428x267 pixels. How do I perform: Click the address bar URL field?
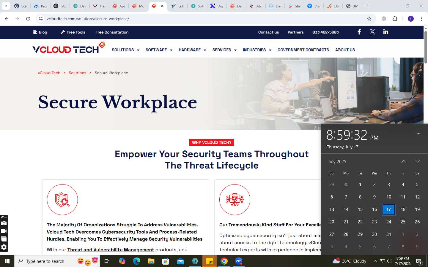click(x=205, y=19)
